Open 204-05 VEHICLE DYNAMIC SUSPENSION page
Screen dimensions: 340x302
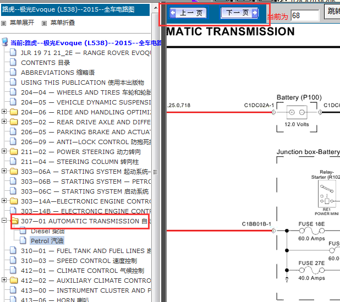pyautogui.click(x=86, y=102)
